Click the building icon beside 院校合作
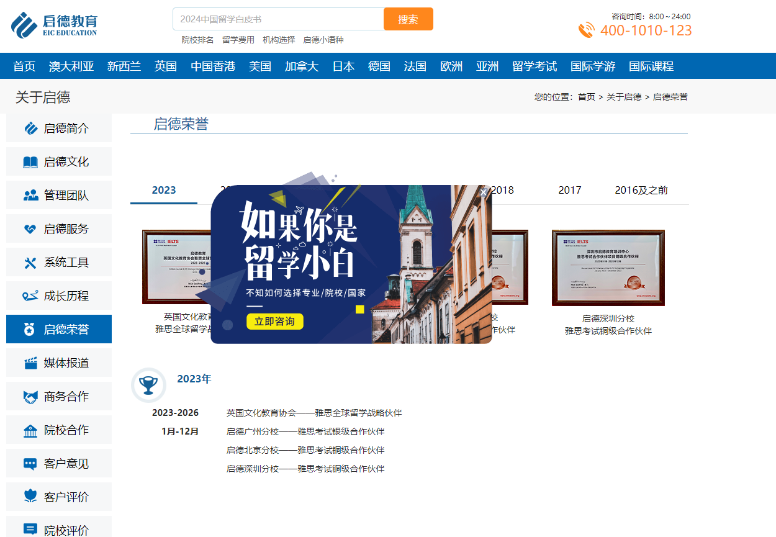This screenshot has height=537, width=776. [30, 430]
